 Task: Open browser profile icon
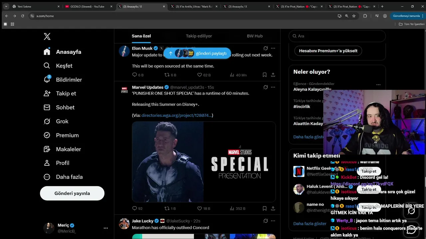(385, 16)
